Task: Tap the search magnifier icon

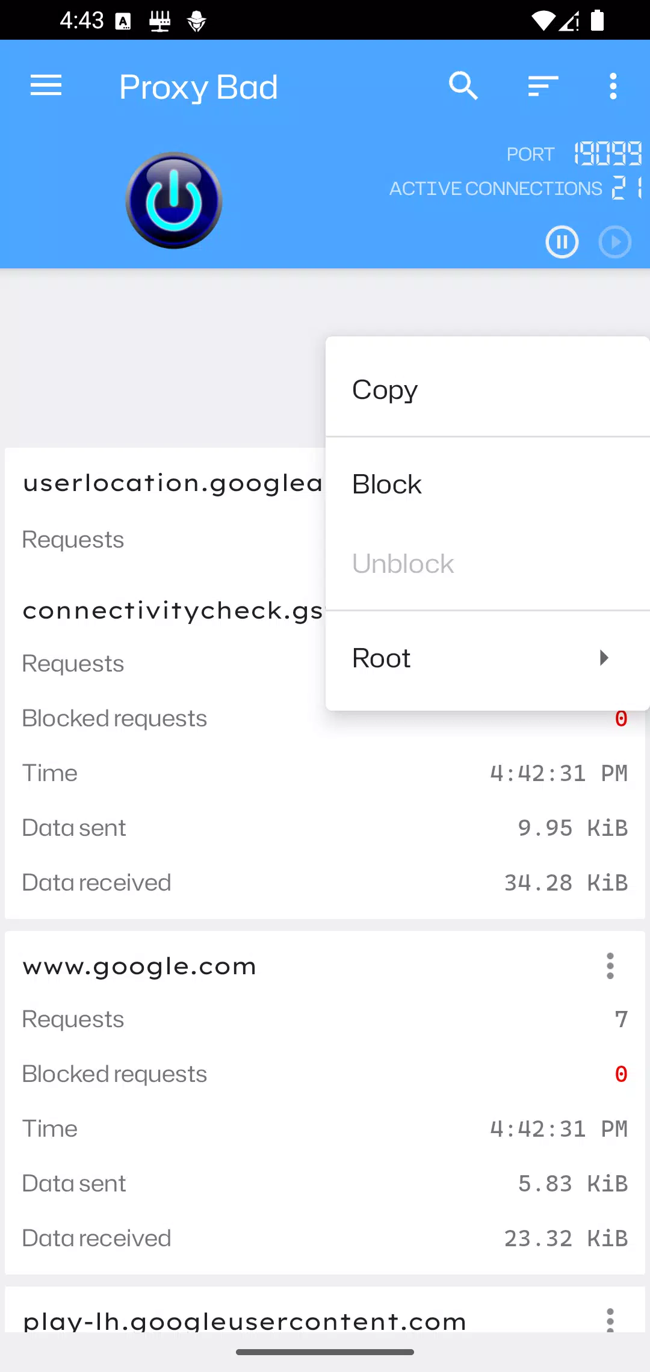Action: coord(463,85)
